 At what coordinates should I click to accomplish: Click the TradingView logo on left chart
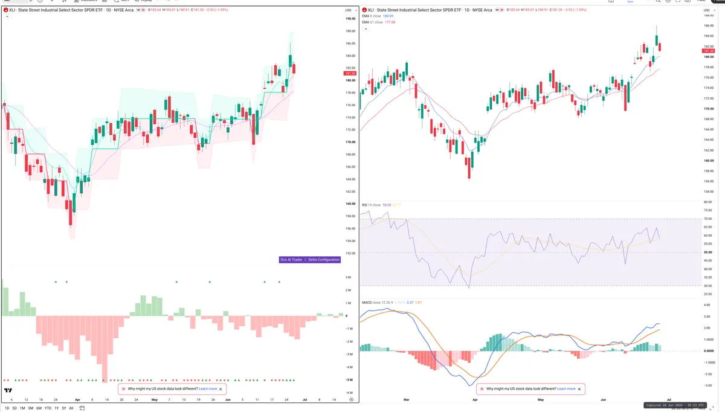click(x=8, y=391)
